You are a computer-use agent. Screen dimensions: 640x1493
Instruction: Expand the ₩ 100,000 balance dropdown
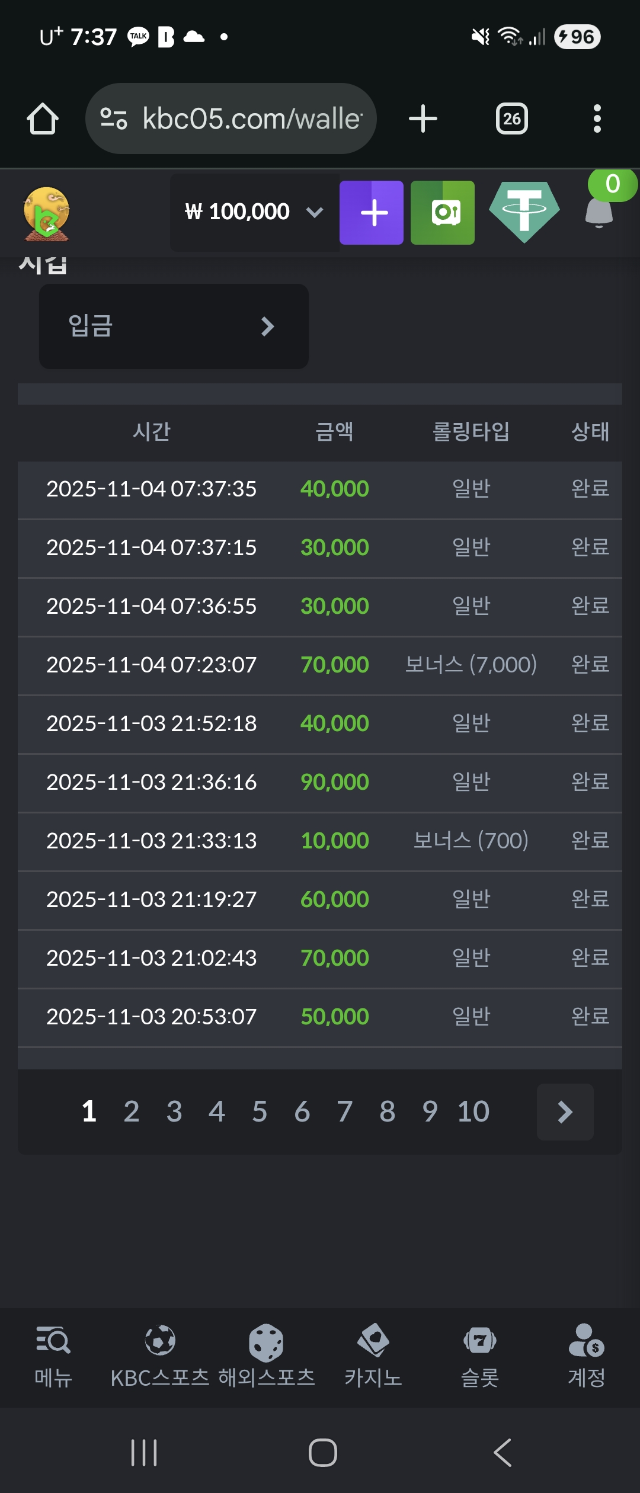[x=255, y=212]
